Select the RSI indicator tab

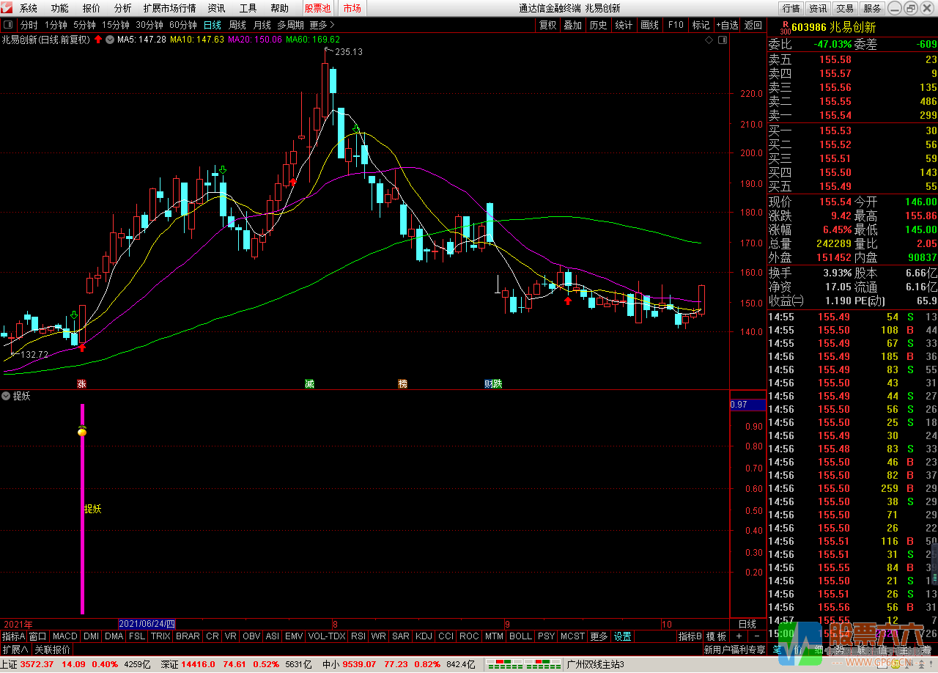[358, 636]
